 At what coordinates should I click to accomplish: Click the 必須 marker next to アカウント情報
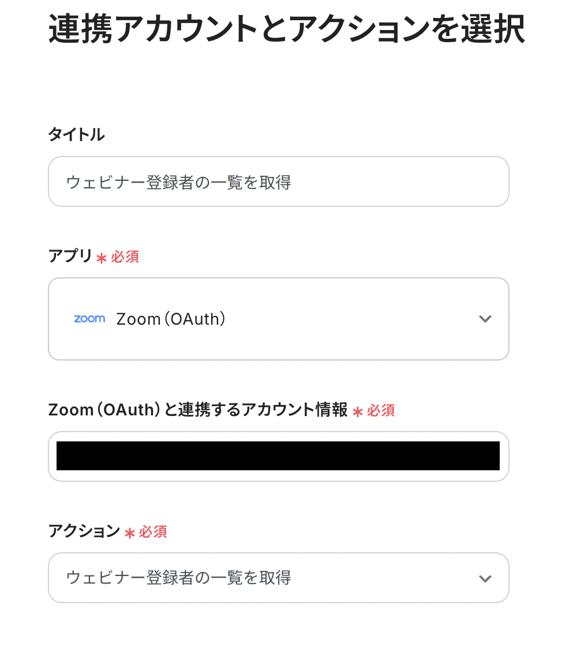pyautogui.click(x=381, y=411)
